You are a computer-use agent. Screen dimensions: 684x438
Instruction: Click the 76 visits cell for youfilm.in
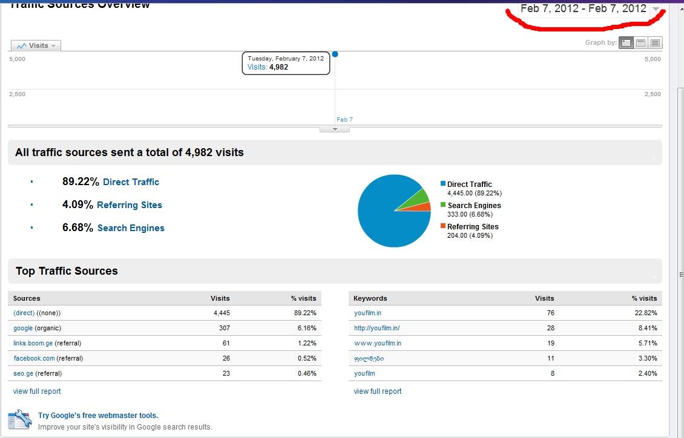(550, 313)
